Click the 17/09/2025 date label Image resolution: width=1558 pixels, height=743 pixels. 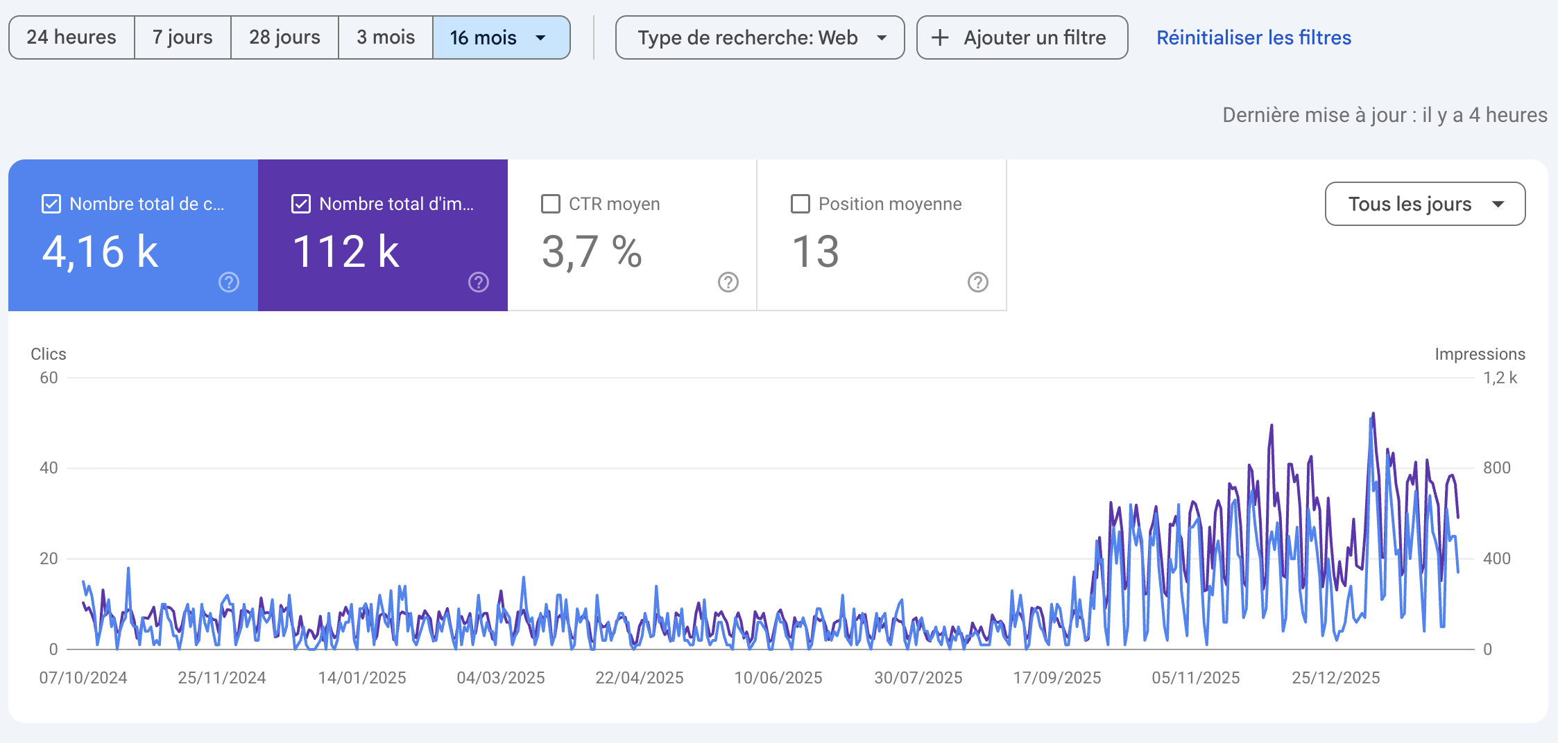(1057, 678)
